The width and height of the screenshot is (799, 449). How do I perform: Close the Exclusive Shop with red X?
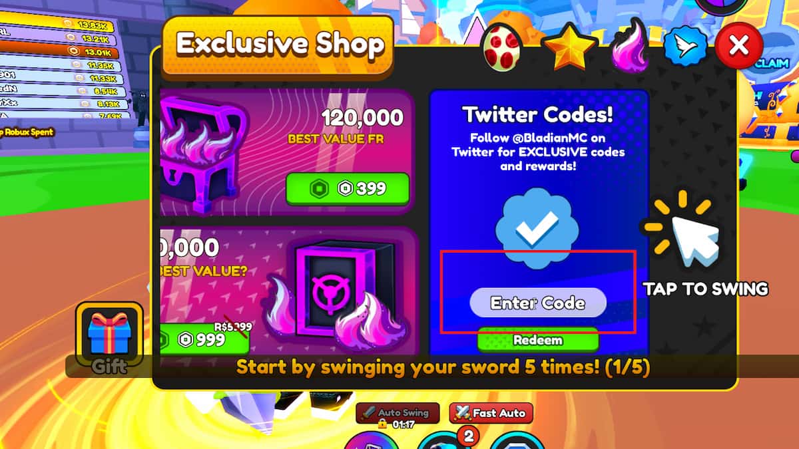tap(738, 46)
